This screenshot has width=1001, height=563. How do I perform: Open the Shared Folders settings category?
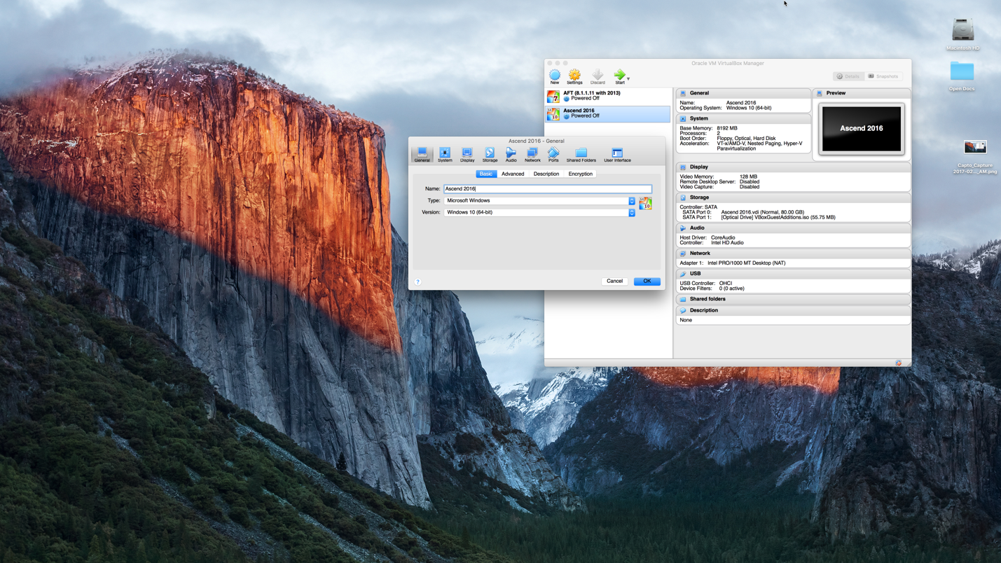[x=581, y=155]
